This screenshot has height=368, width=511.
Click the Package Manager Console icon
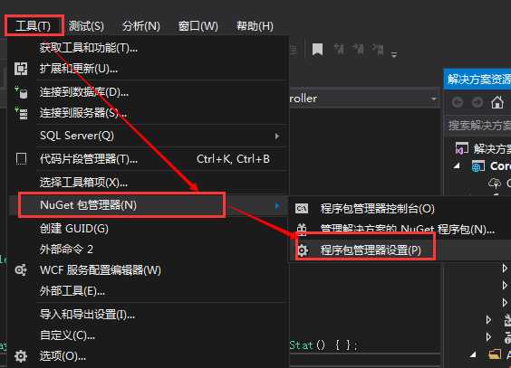coord(302,208)
